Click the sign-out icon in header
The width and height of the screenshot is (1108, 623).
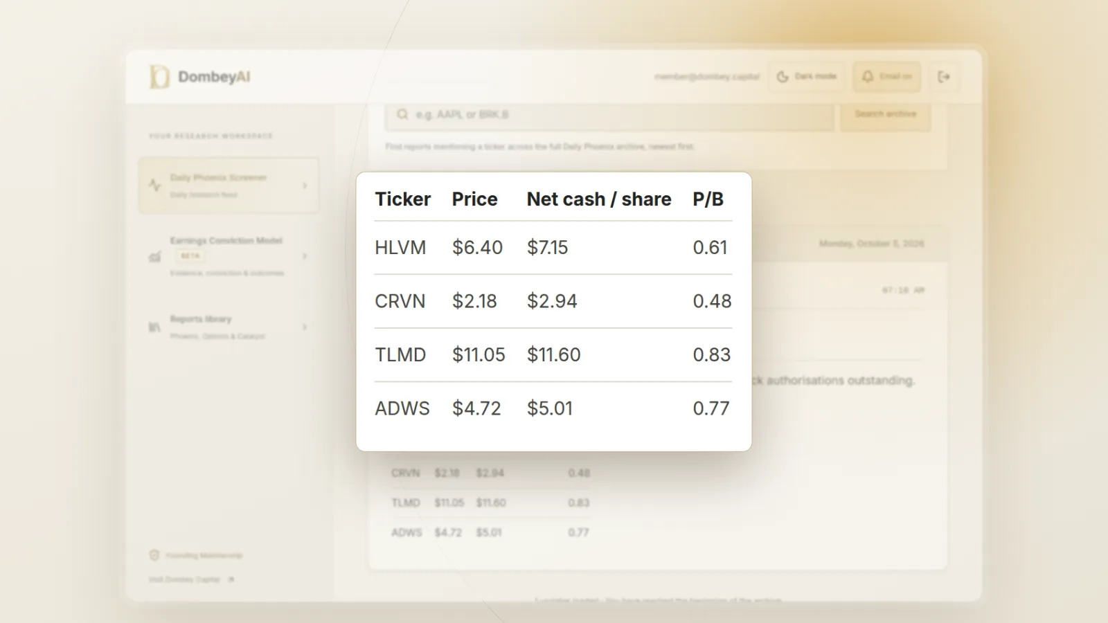pos(944,76)
